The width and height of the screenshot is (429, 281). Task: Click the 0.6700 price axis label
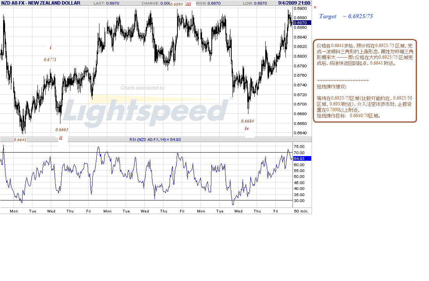tap(300, 104)
